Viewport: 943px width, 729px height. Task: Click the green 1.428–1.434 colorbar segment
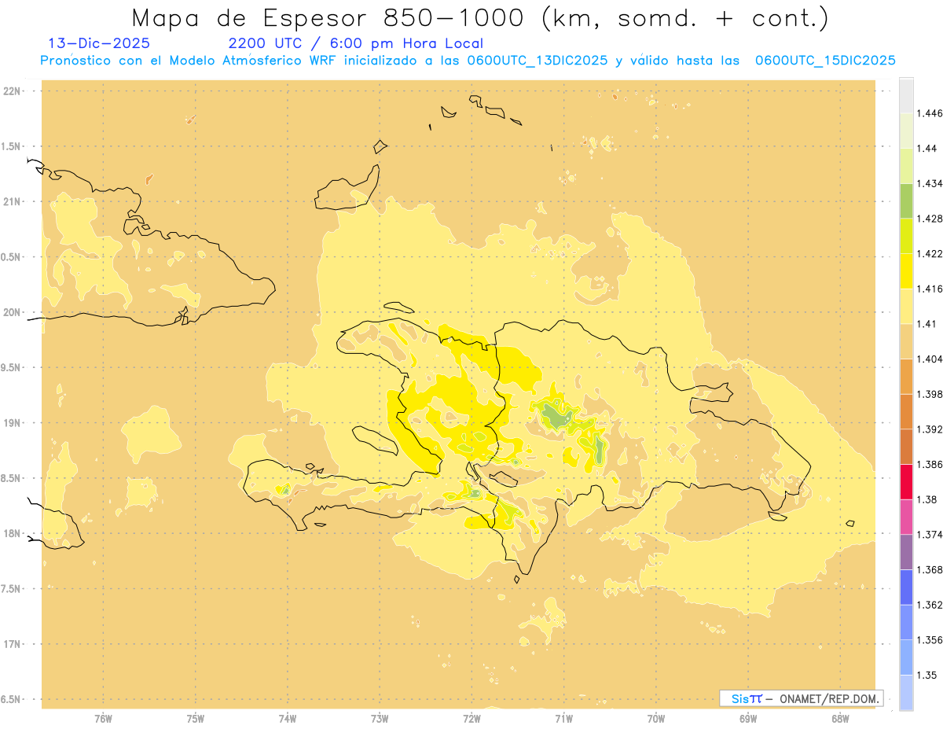coord(906,201)
